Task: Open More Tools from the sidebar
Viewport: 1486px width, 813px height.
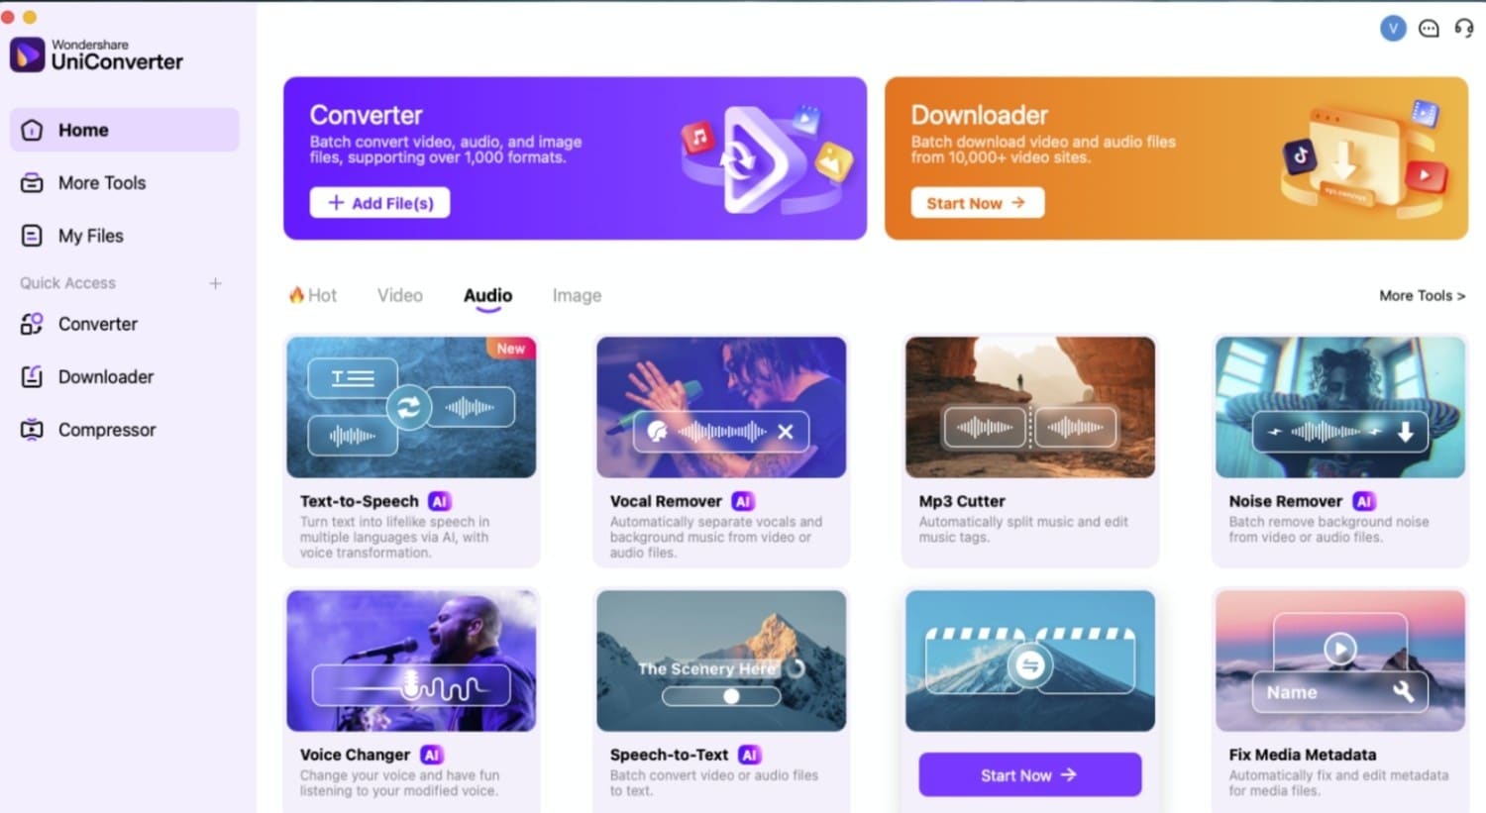Action: 124,183
